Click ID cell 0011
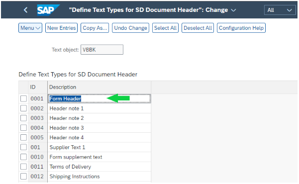The width and height of the screenshot is (299, 184). tap(38, 167)
